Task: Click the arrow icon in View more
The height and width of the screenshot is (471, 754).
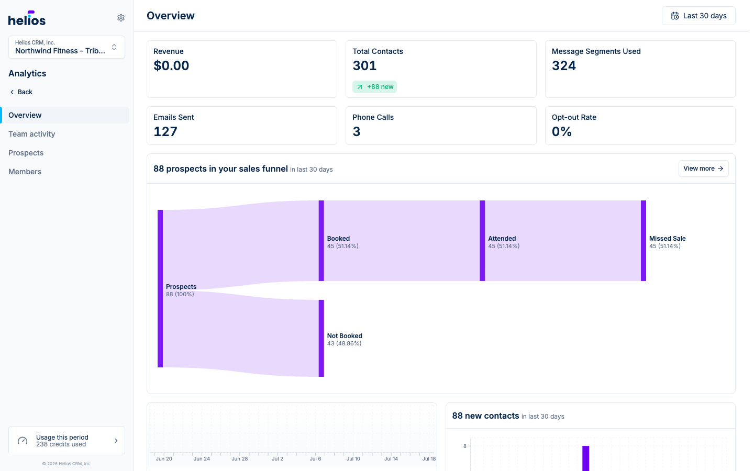Action: point(720,169)
